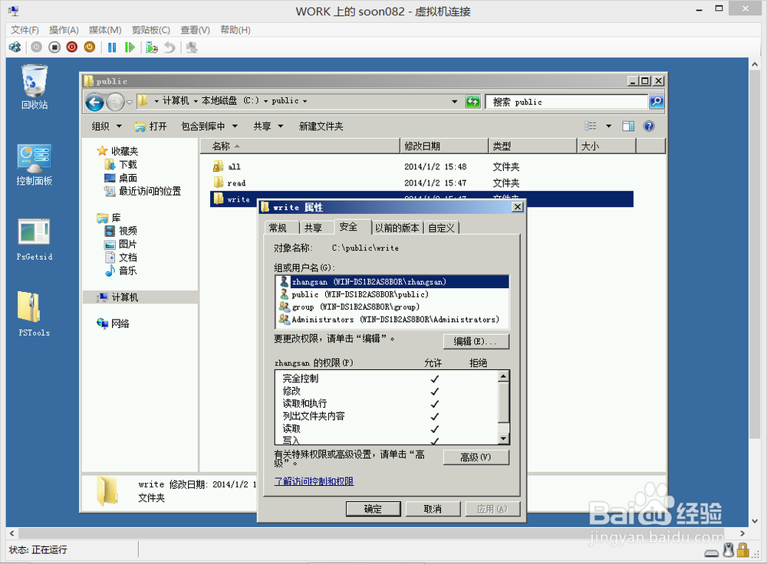Viewport: 767px width, 564px height.
Task: Switch to the 以前的版本 tab
Action: (397, 228)
